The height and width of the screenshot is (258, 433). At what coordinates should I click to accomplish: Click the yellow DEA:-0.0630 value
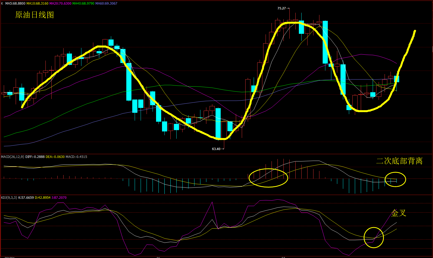[x=55, y=157]
